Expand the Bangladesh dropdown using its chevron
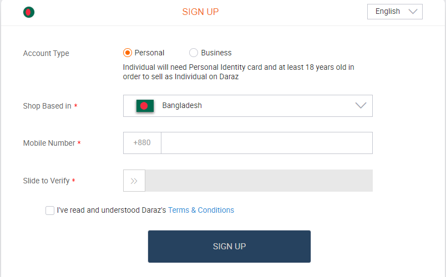446x277 pixels. tap(361, 106)
